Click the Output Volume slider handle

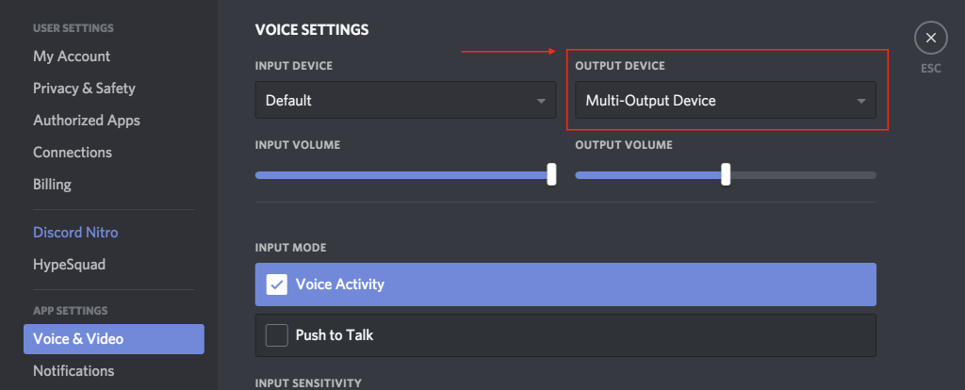pos(726,174)
